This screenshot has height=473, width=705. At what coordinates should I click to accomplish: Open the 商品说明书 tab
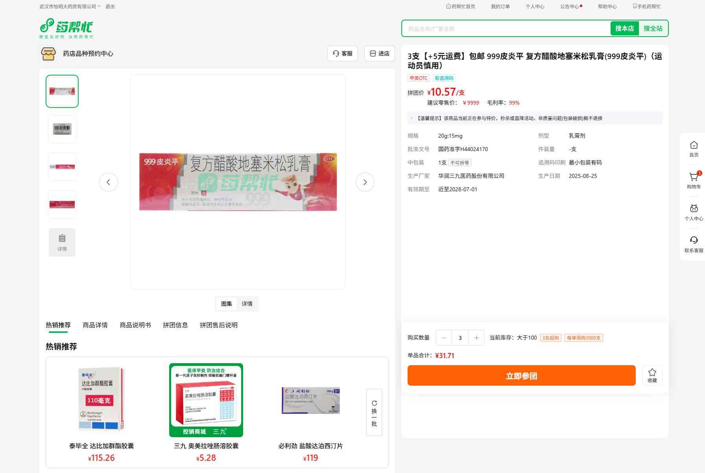135,325
